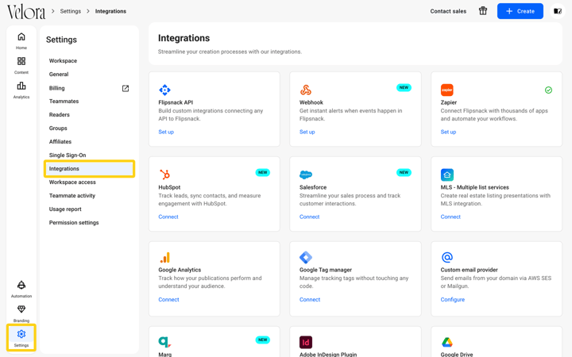
Task: Click the Salesforce cloud logo icon
Action: [306, 175]
